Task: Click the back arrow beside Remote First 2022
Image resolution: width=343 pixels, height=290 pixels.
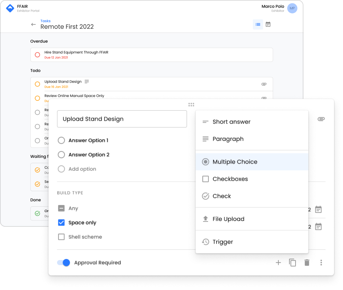Action: pyautogui.click(x=33, y=24)
